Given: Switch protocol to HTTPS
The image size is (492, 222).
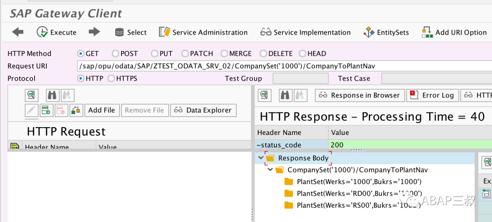Looking at the screenshot, I should click(111, 78).
